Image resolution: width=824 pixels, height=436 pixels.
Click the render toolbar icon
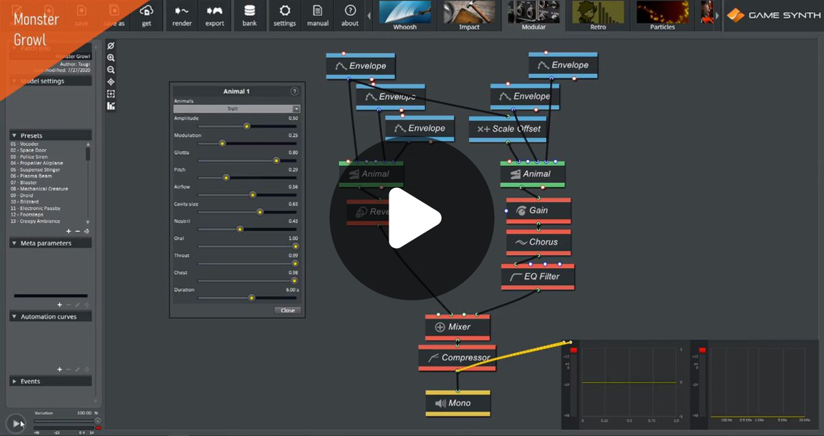pyautogui.click(x=181, y=11)
